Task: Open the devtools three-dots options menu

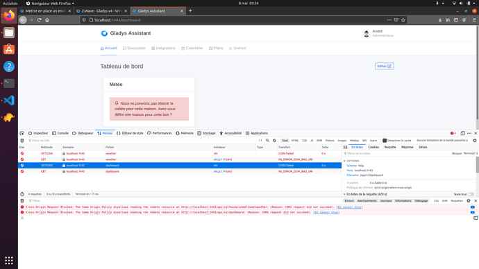Action: click(x=469, y=133)
